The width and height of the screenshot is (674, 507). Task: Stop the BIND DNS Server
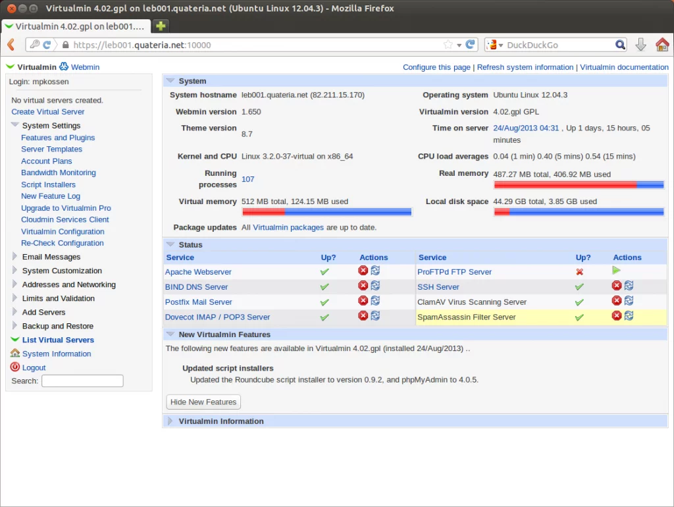[x=363, y=286]
